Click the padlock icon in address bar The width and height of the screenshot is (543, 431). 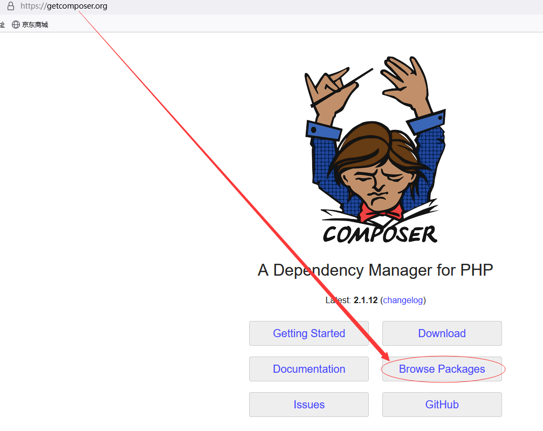click(11, 6)
